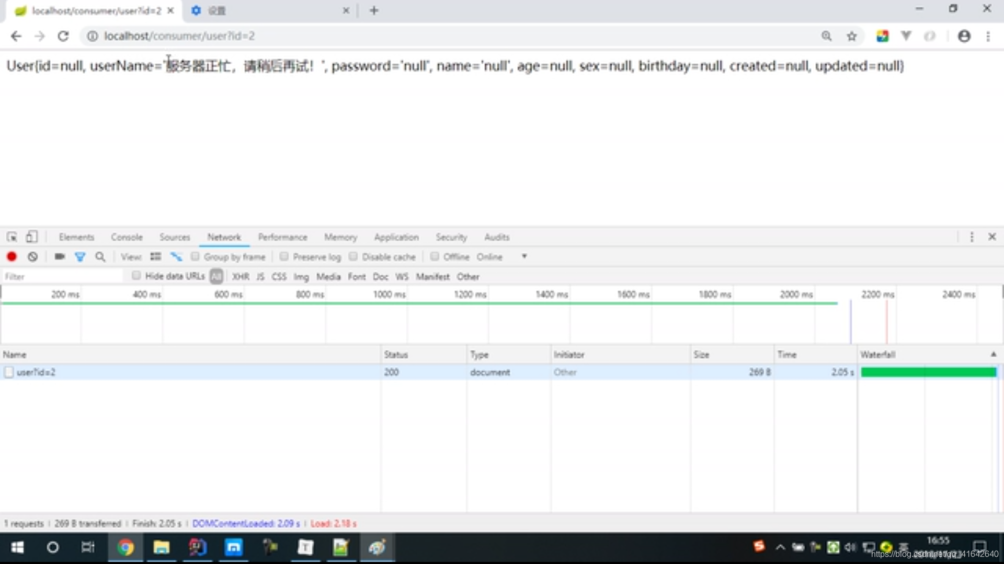Toggle the overview waterfall icon
Image resolution: width=1004 pixels, height=564 pixels.
tap(176, 256)
